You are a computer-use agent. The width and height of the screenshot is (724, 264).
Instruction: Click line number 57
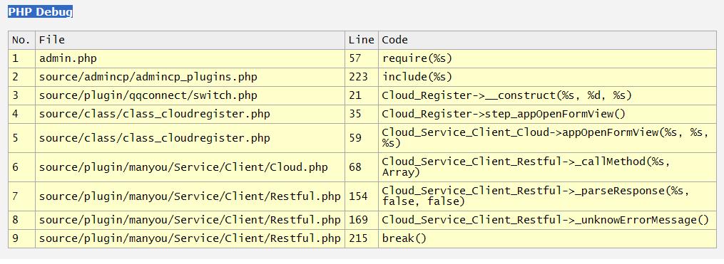click(362, 59)
